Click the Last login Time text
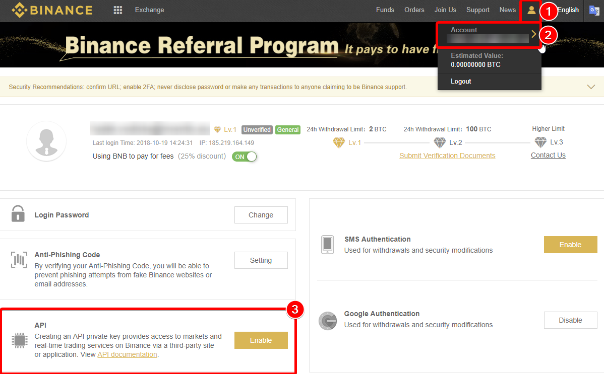This screenshot has width=604, height=374. tap(143, 143)
